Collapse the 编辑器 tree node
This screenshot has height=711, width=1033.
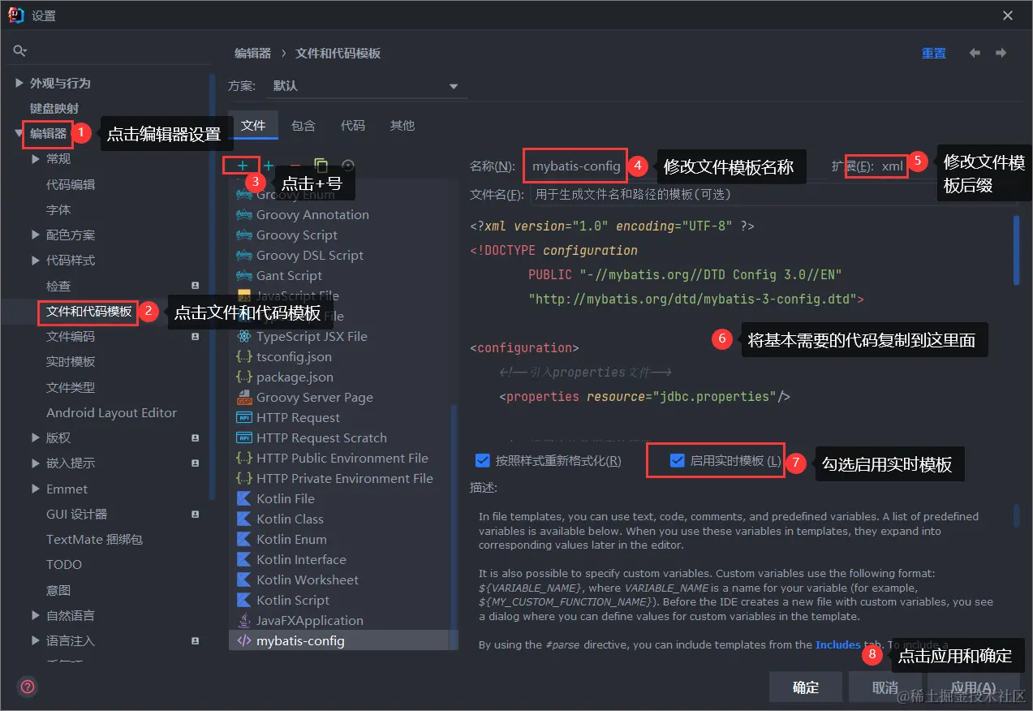click(19, 133)
